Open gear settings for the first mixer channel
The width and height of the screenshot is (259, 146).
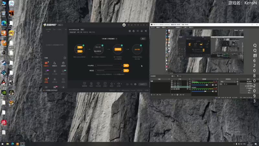pyautogui.click(x=216, y=85)
